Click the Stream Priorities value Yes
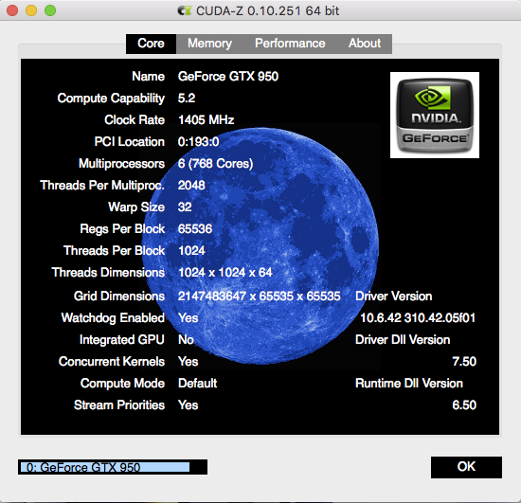 click(x=189, y=405)
